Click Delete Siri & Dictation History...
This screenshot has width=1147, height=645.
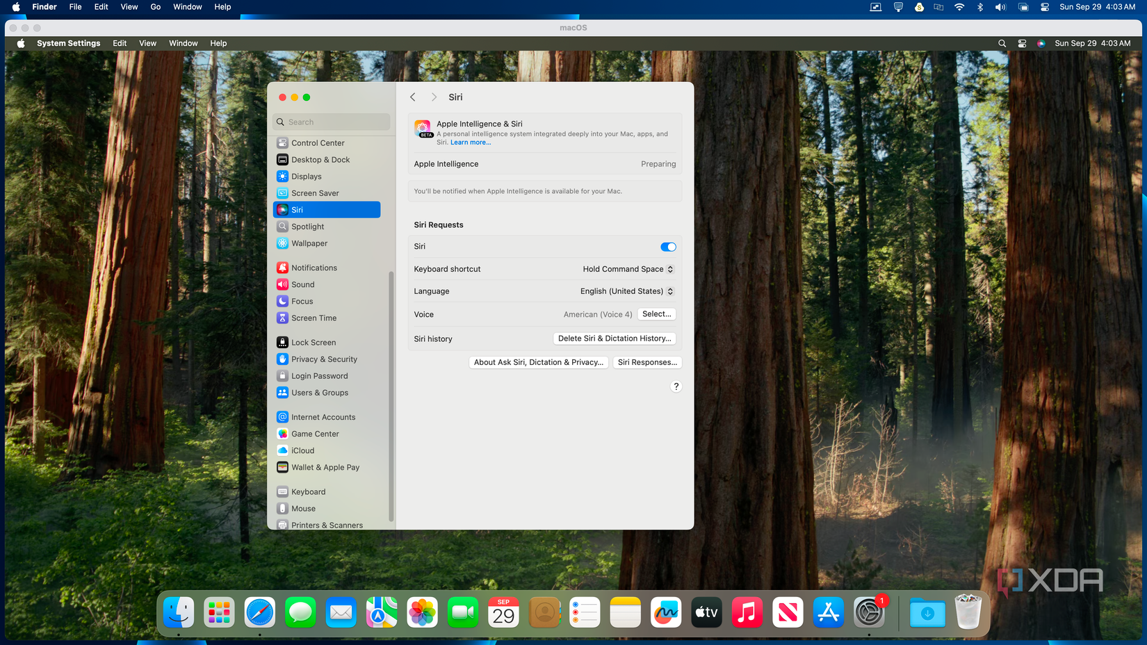(615, 338)
